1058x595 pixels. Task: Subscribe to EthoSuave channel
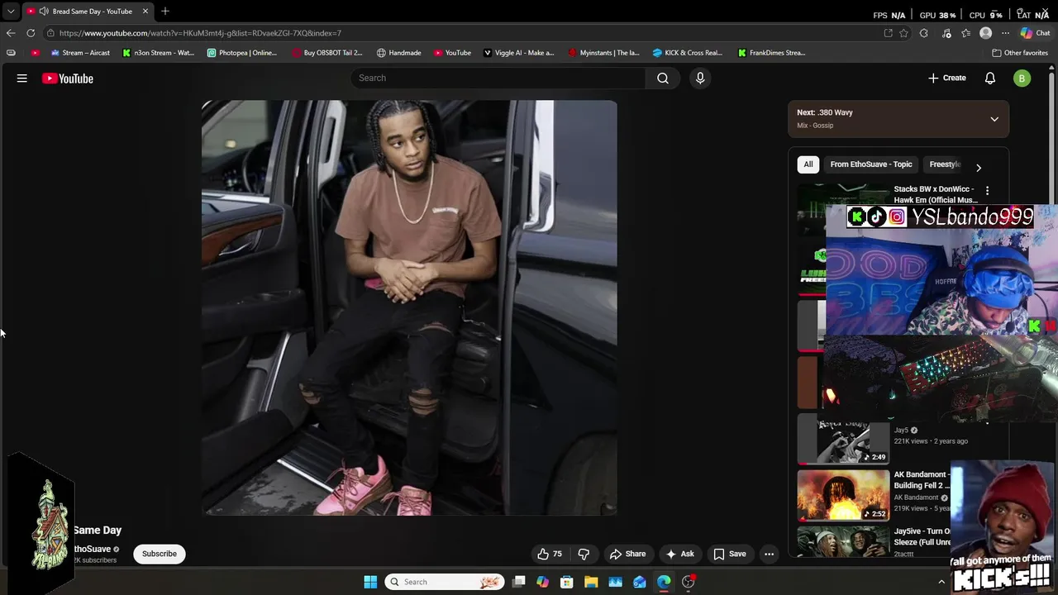pos(160,554)
